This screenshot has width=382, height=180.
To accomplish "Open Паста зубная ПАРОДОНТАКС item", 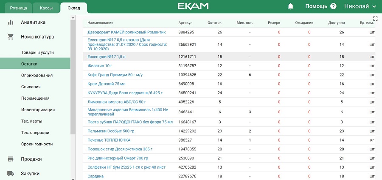I will (x=130, y=122).
